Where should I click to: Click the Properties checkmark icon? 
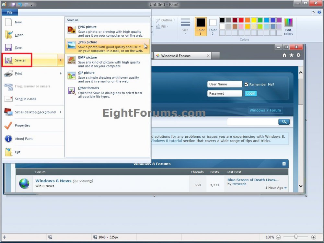point(8,125)
